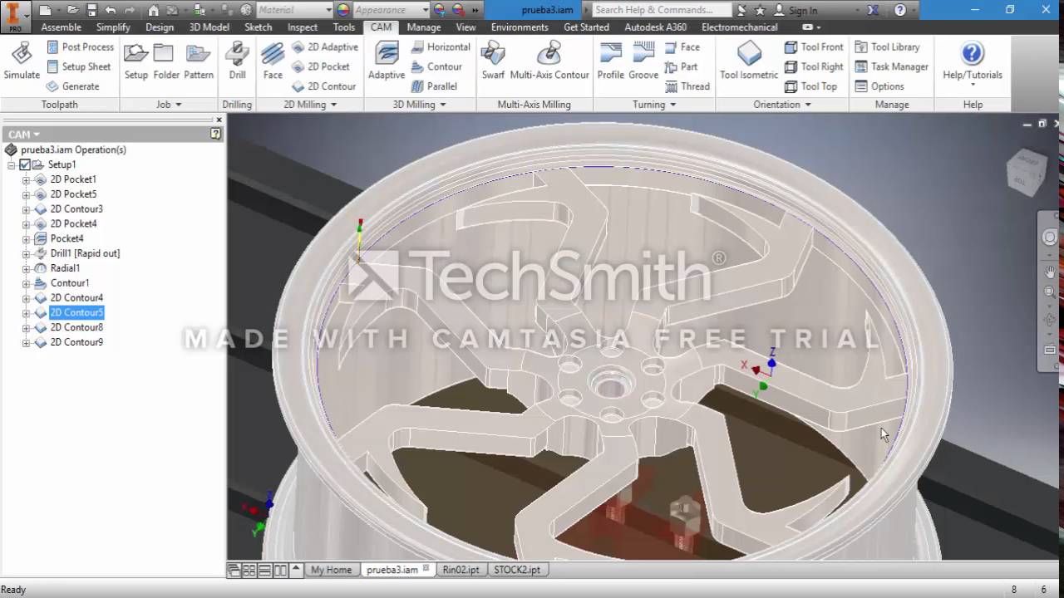
Task: Open the My Home tab
Action: click(x=331, y=570)
